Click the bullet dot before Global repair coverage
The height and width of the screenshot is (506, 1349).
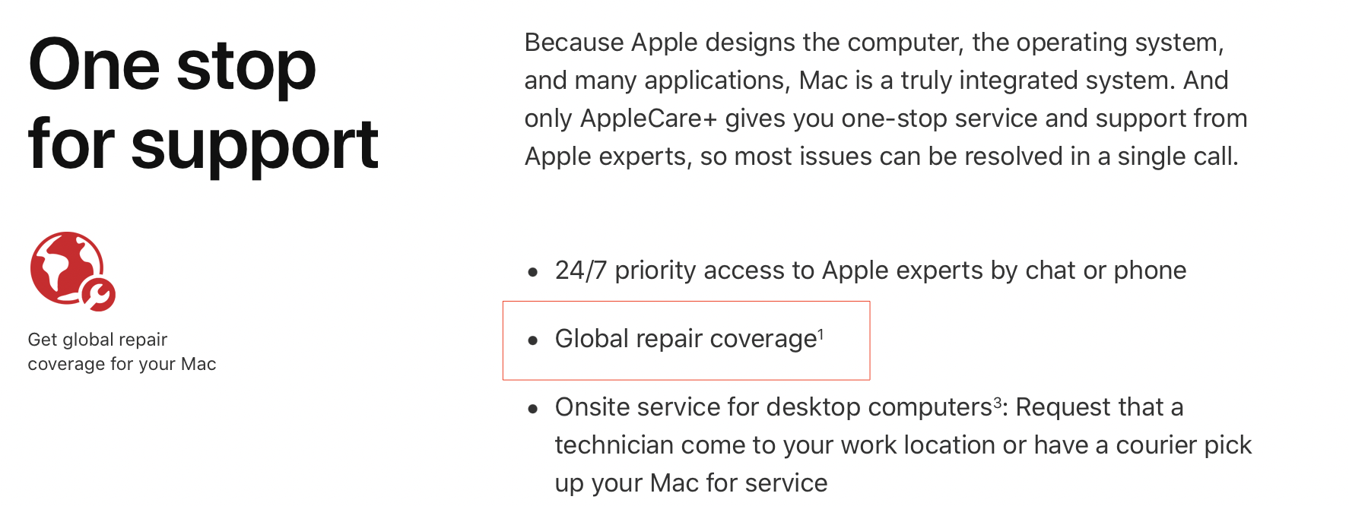point(533,340)
